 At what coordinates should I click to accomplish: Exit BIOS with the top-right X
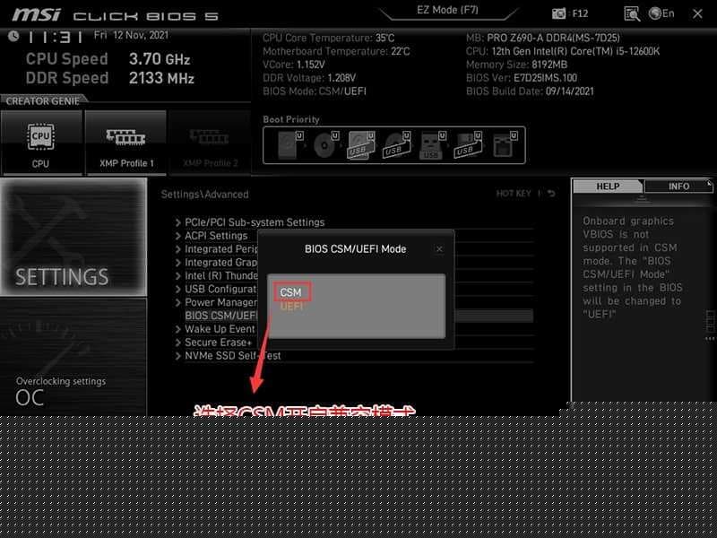tap(697, 13)
